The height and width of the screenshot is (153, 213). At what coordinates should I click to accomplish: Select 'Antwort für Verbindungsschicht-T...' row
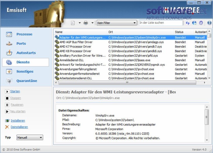(131, 65)
